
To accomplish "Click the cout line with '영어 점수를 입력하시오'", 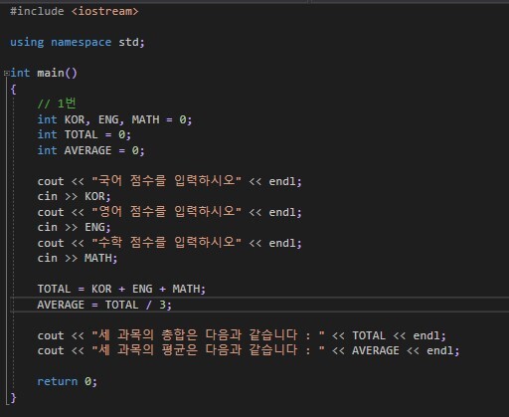I will tap(169, 212).
